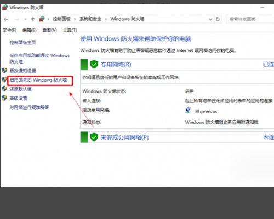The image size is (274, 219).
Task: Click the 传入连接 label
Action: click(x=92, y=101)
